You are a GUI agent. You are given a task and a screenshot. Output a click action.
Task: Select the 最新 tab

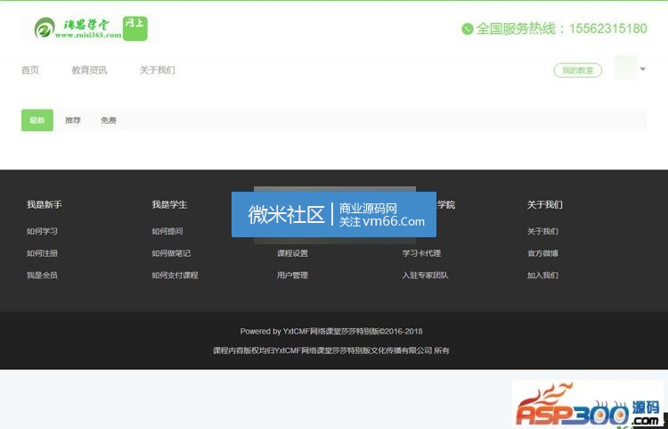tap(37, 120)
